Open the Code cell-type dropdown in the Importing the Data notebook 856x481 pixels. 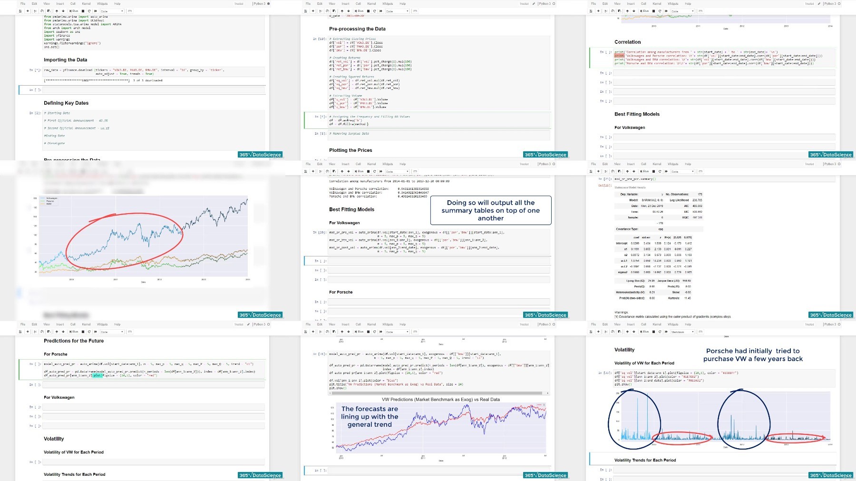click(112, 11)
